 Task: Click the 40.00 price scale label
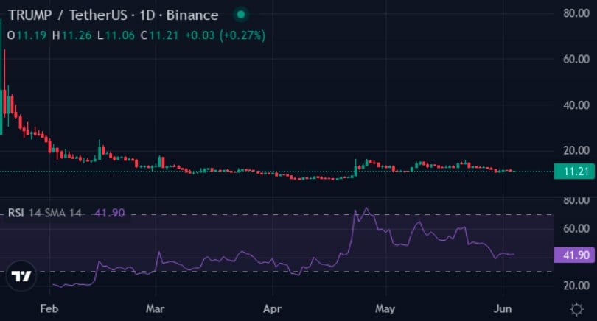click(576, 105)
